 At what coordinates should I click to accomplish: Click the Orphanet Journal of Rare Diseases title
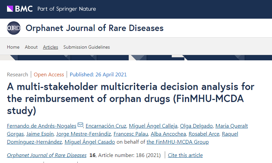click(x=94, y=28)
